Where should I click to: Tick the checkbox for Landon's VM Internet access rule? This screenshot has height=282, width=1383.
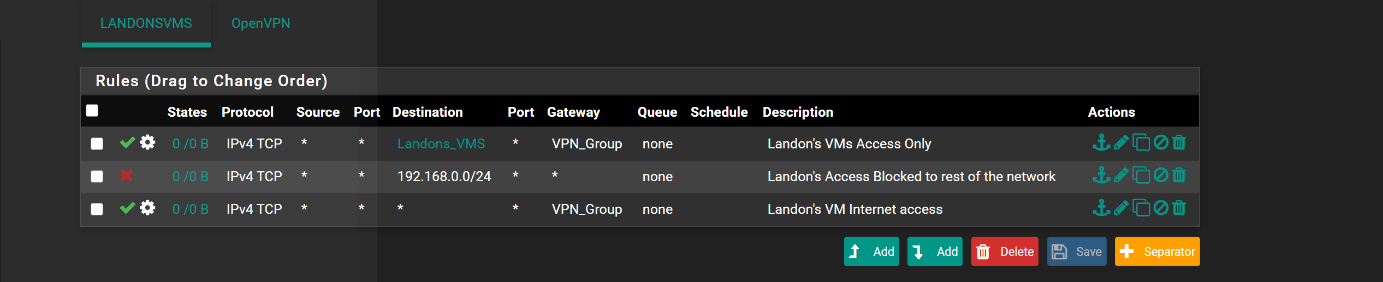[x=97, y=209]
